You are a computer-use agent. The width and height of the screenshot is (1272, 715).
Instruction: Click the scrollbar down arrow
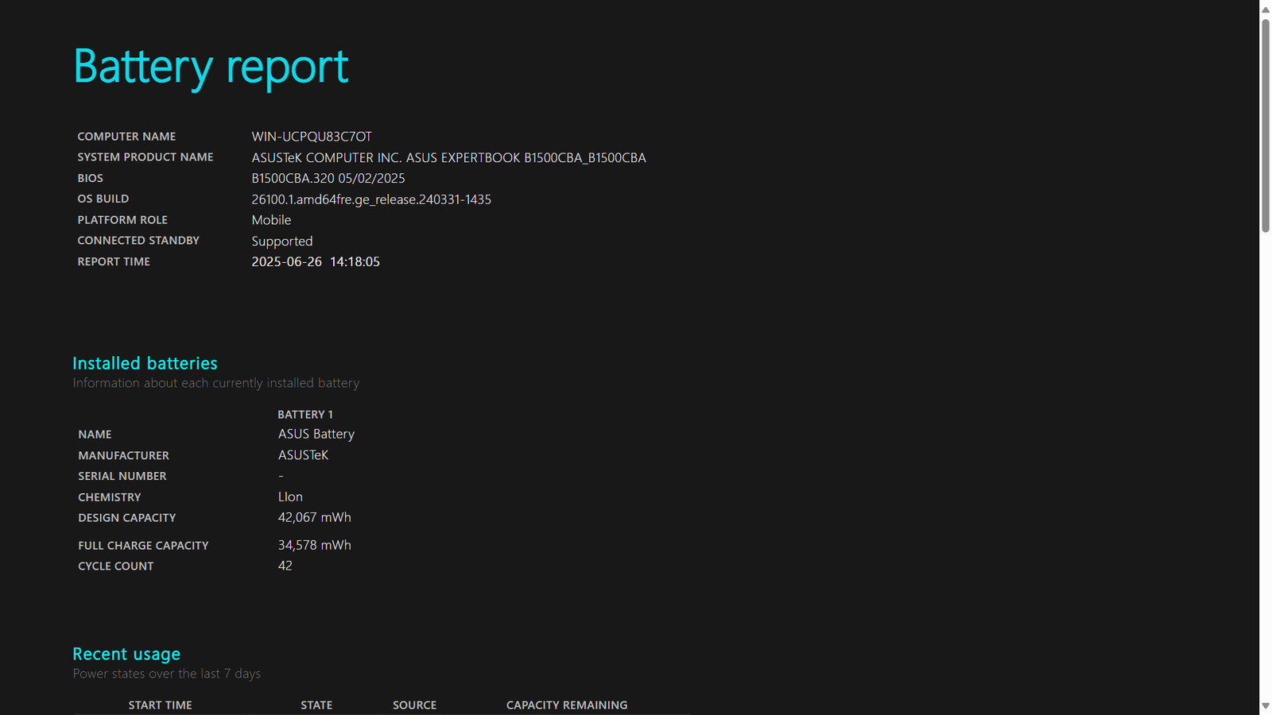[x=1266, y=705]
